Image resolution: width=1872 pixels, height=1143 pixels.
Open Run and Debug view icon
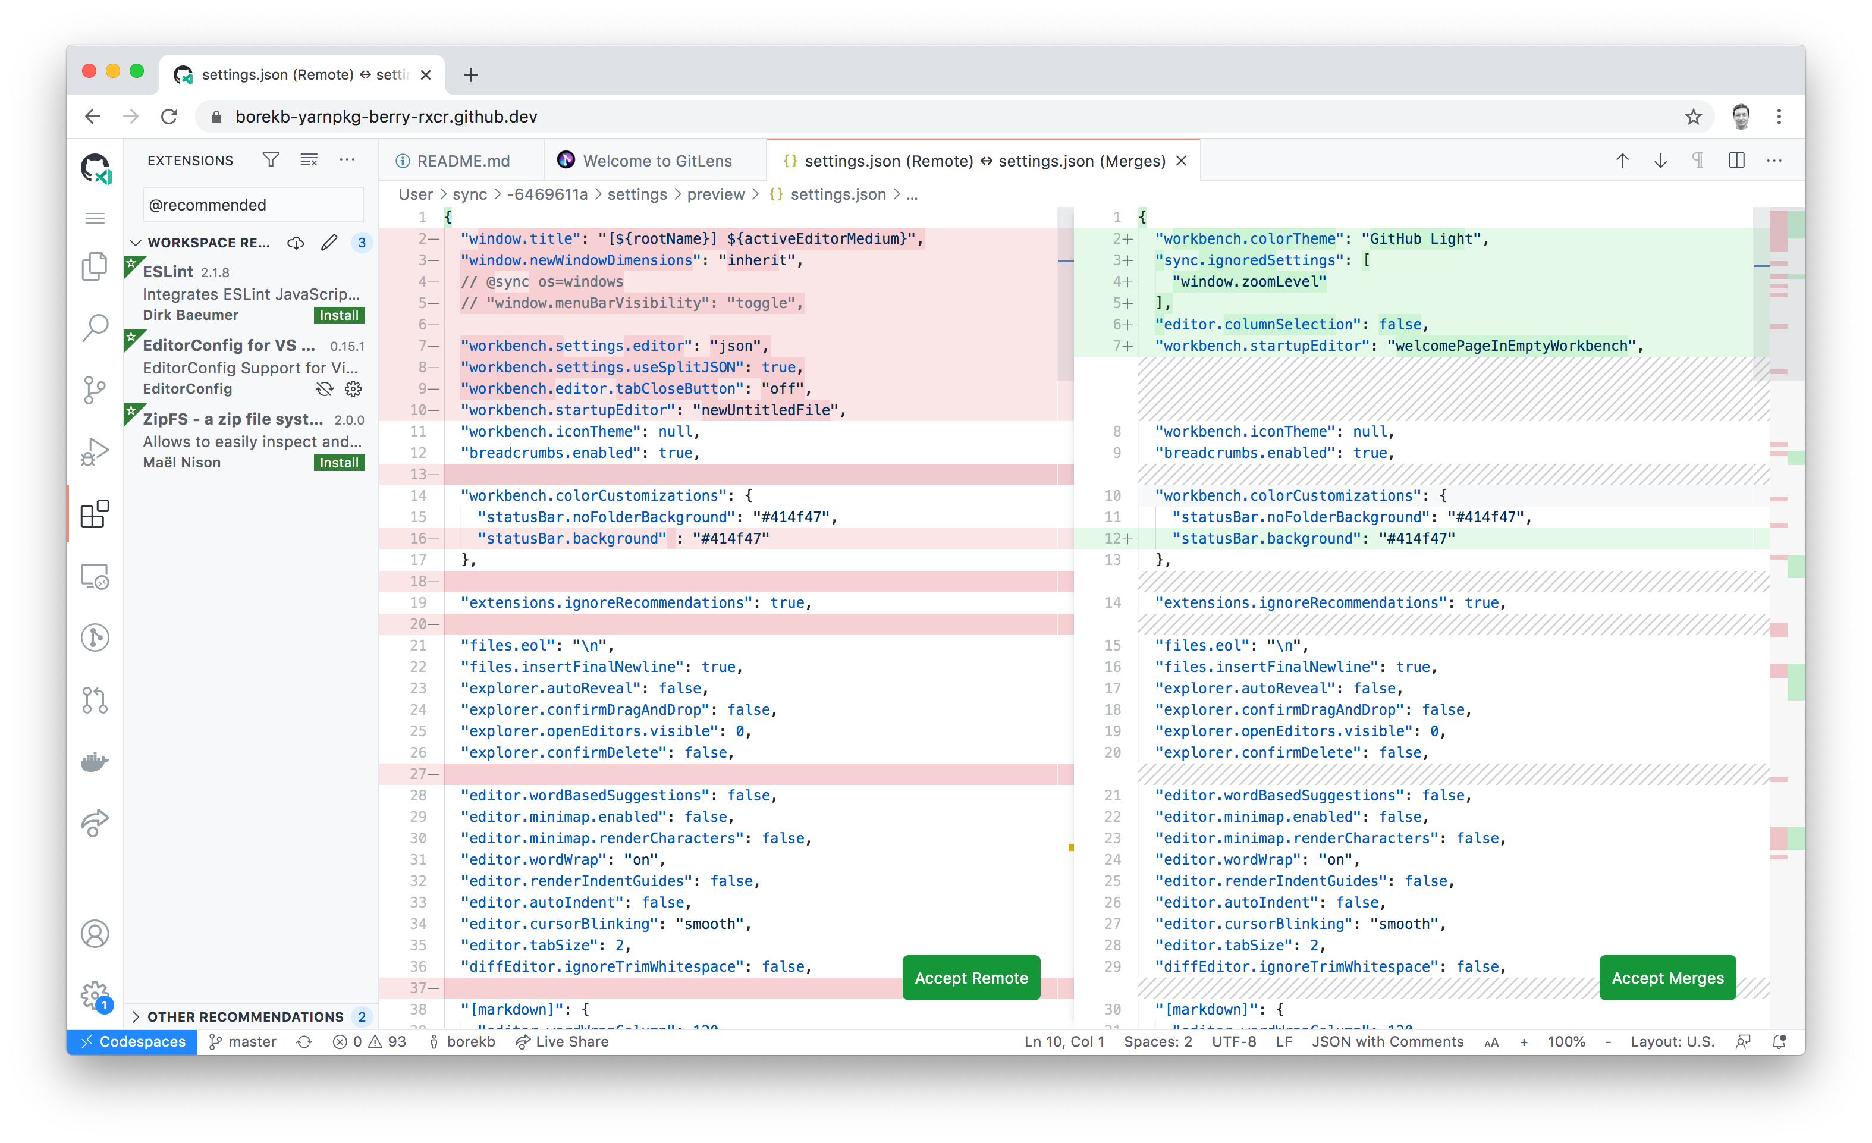tap(95, 452)
